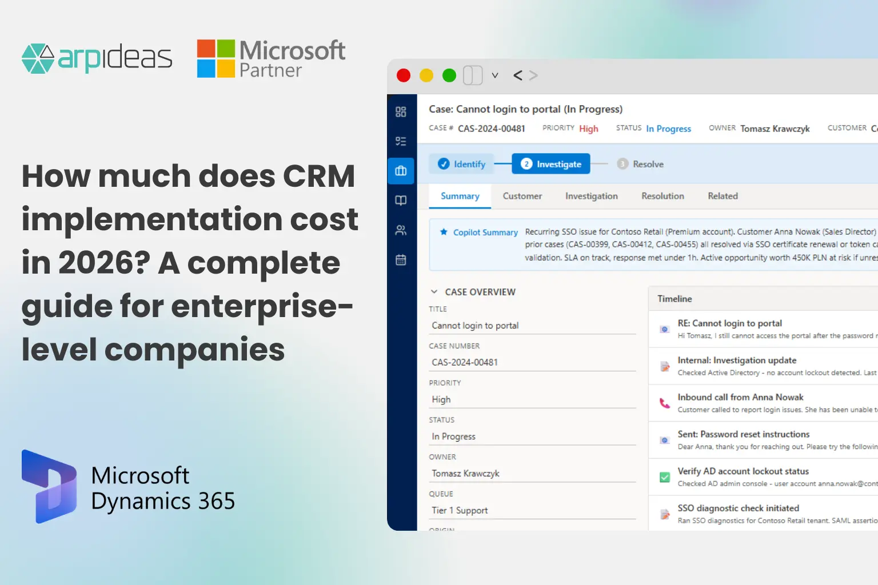Click the green traffic light to toggle fullscreen
Viewport: 878px width, 585px height.
[449, 75]
